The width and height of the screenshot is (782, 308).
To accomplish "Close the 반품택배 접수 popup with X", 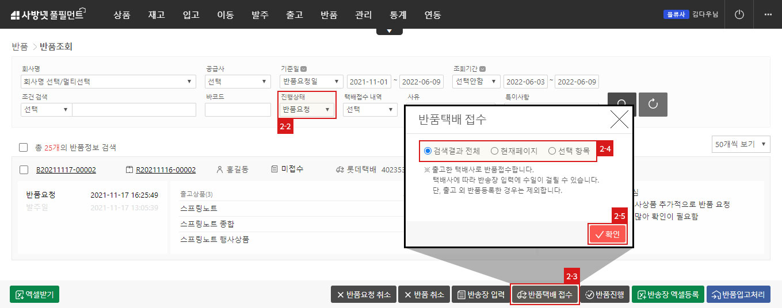I will click(x=619, y=120).
